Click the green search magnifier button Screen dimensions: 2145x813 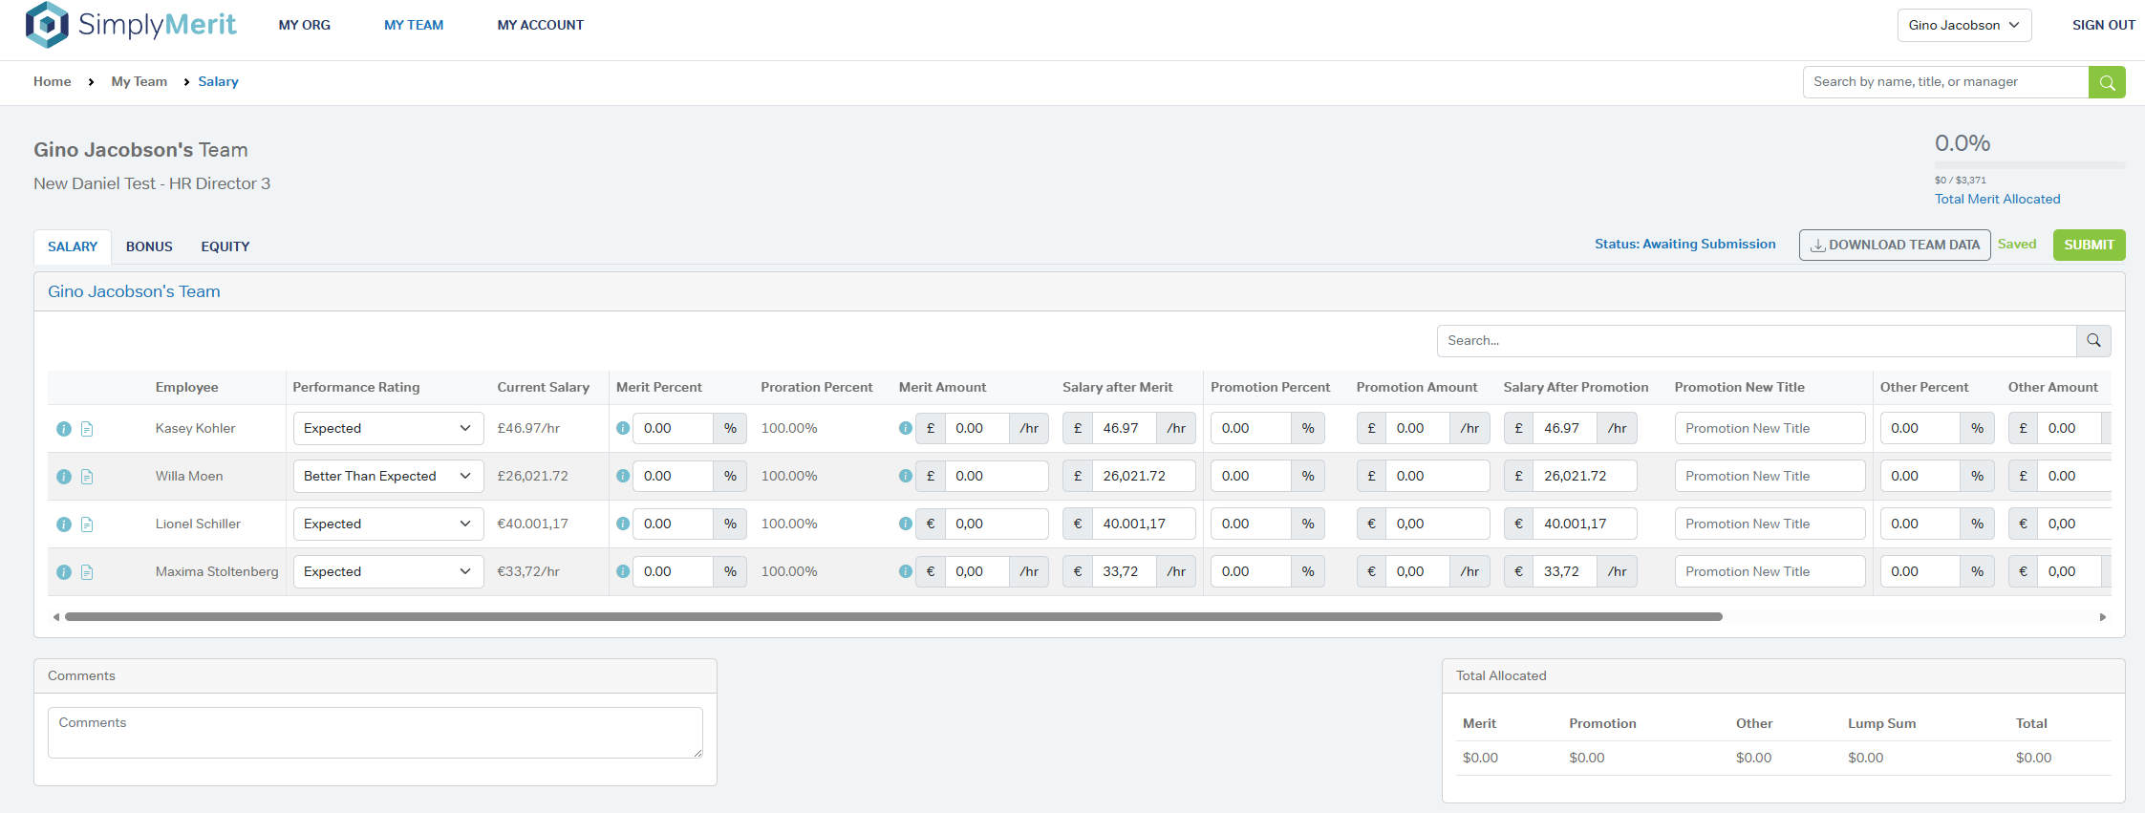(2106, 82)
